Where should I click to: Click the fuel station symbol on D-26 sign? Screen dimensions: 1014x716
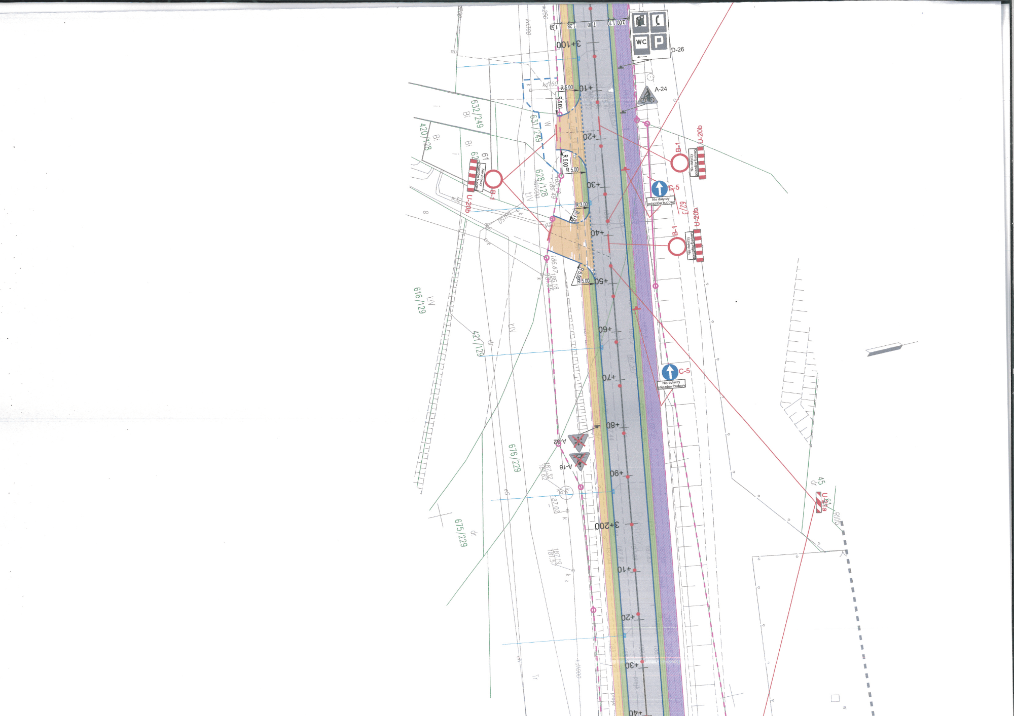point(640,22)
